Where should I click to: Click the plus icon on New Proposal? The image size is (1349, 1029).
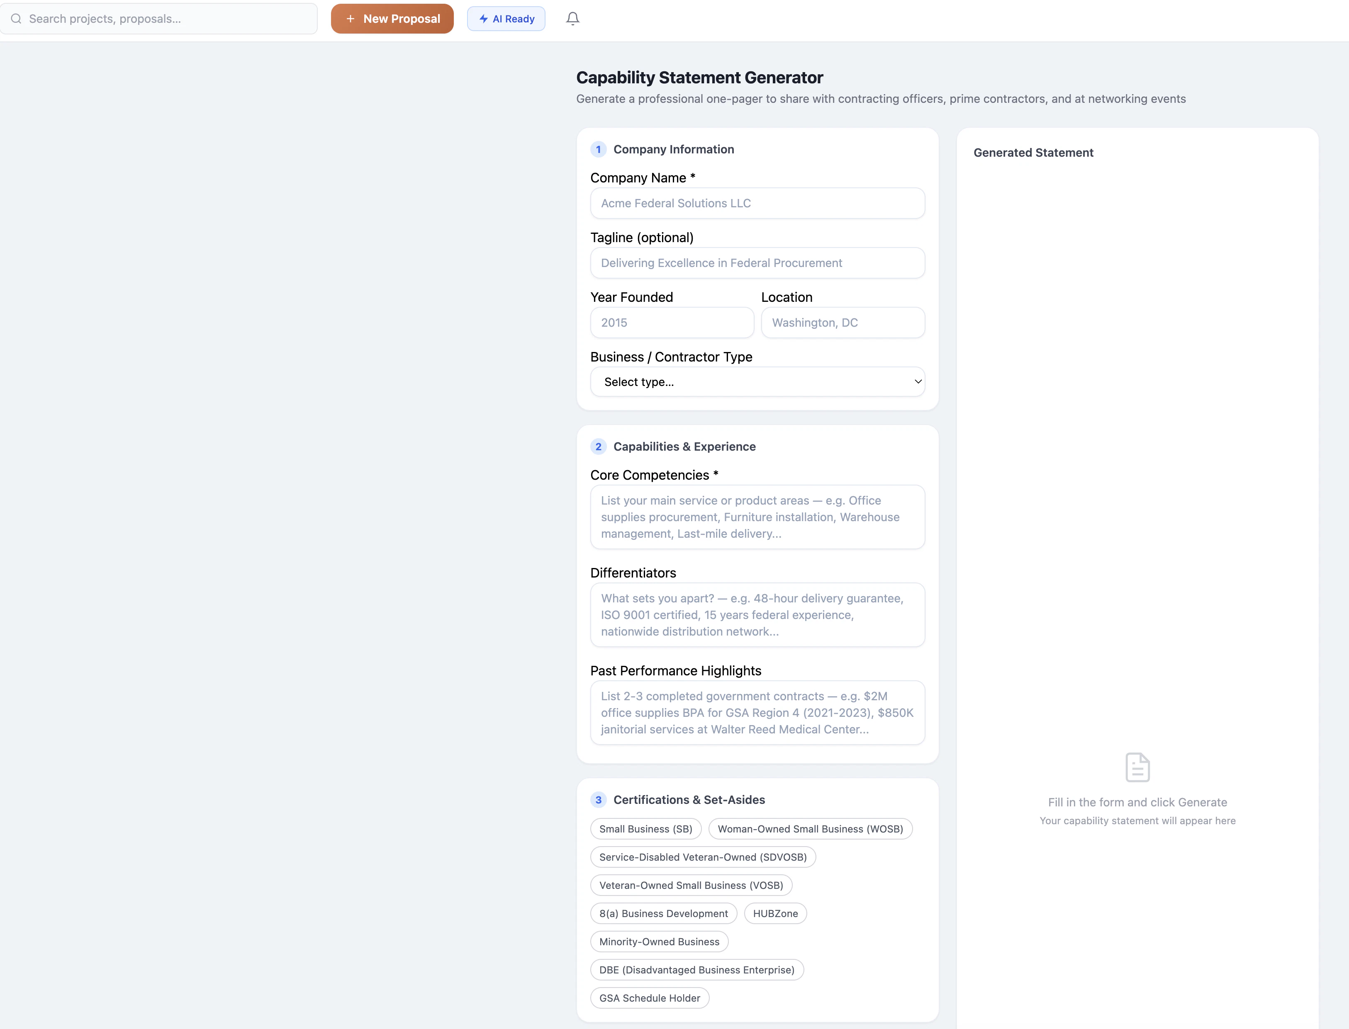point(351,19)
